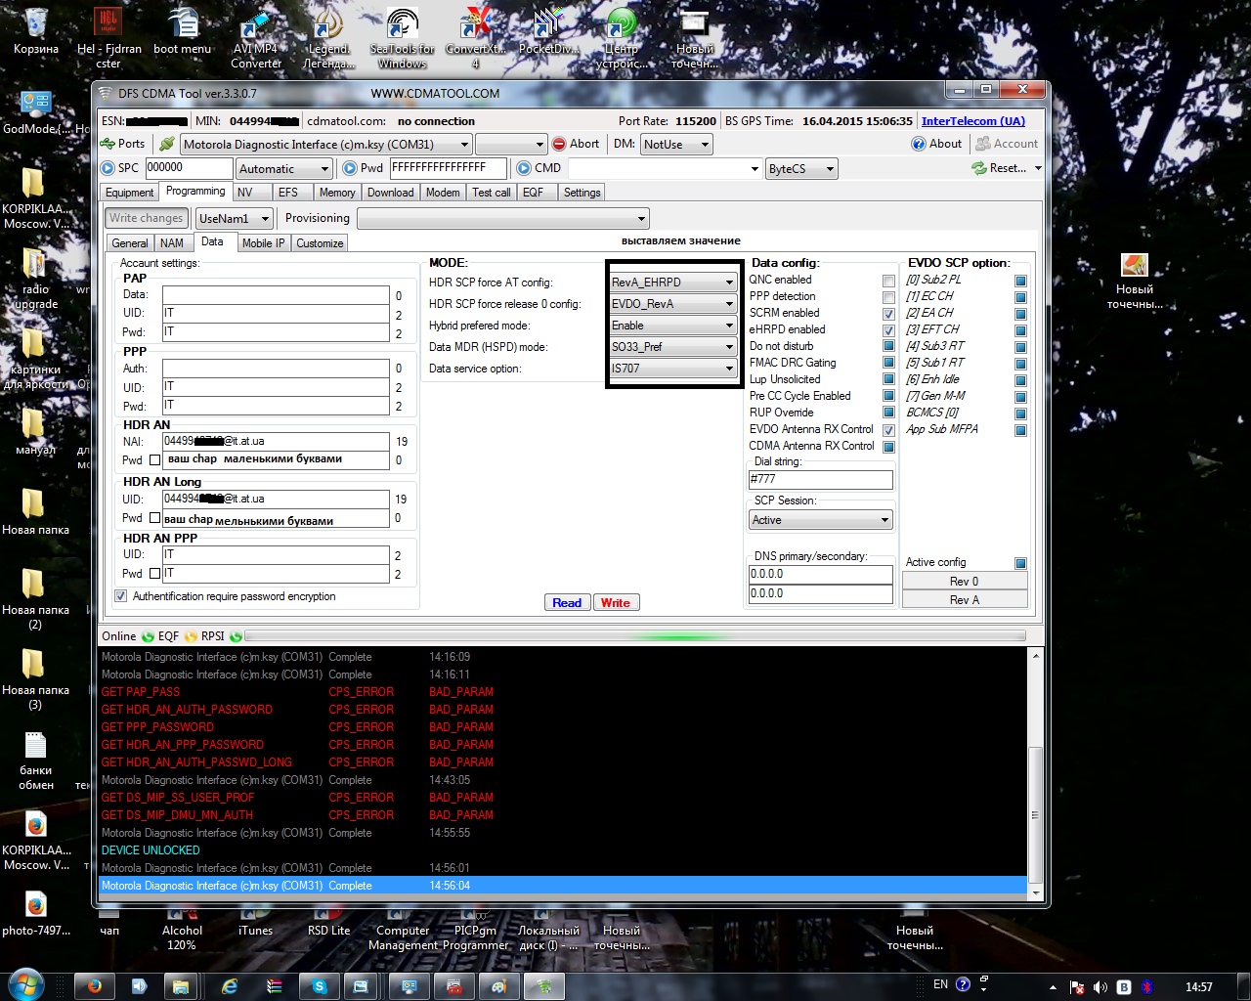This screenshot has height=1001, width=1251.
Task: Open HDR SCP force release 0 config dropdown
Action: click(x=672, y=304)
